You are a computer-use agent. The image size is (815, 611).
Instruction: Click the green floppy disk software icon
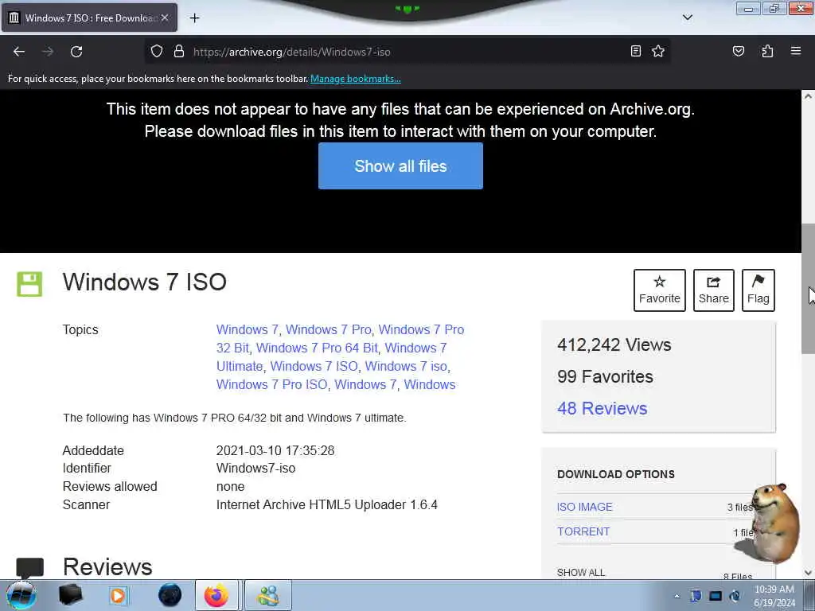click(29, 284)
